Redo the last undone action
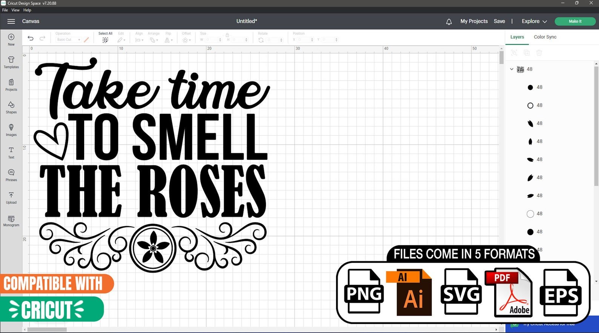 tap(42, 39)
